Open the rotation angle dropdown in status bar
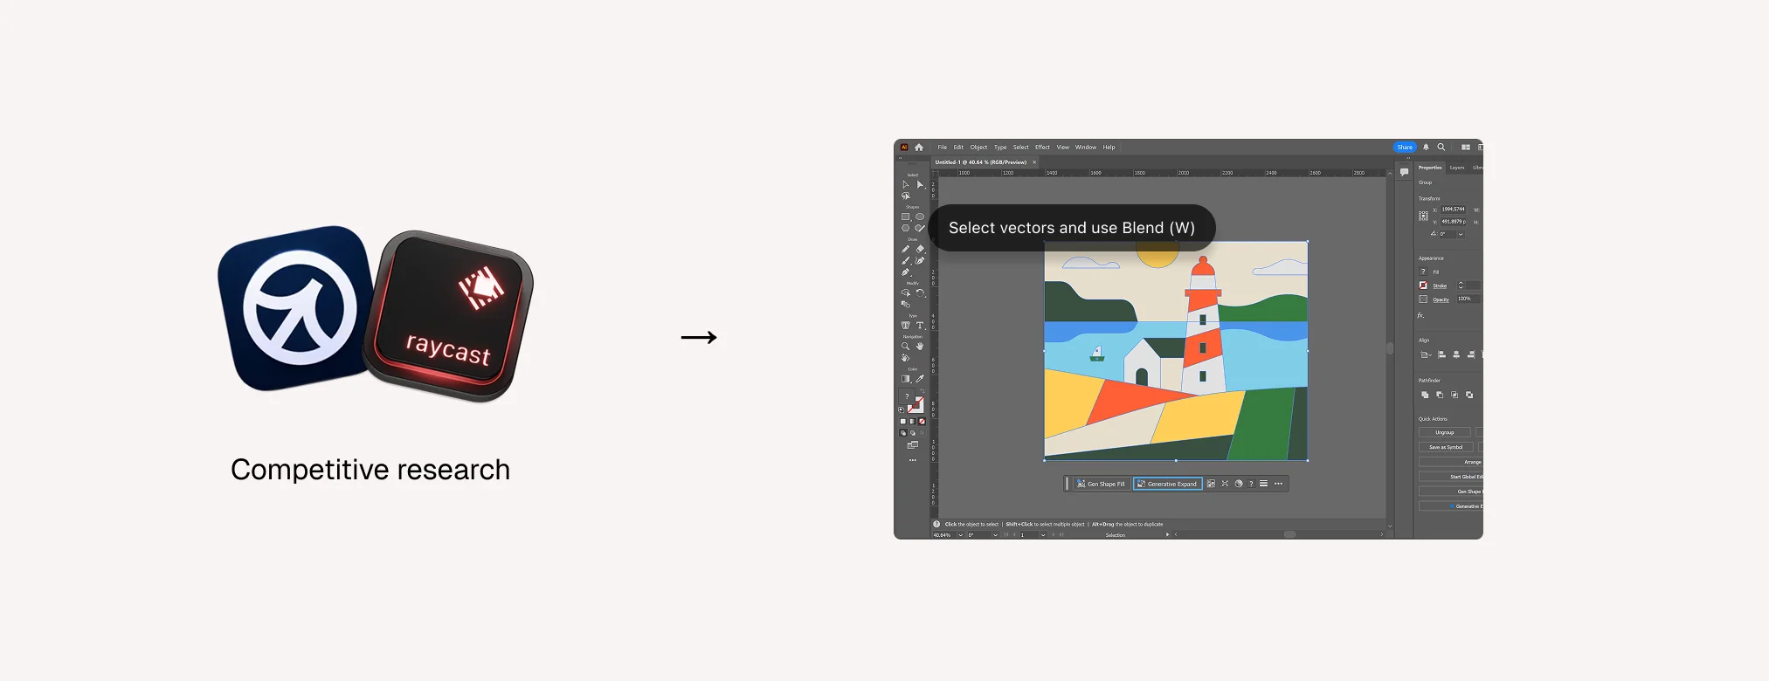The image size is (1769, 681). tap(995, 535)
